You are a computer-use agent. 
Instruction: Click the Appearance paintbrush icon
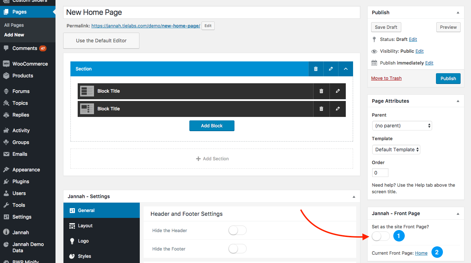point(6,170)
